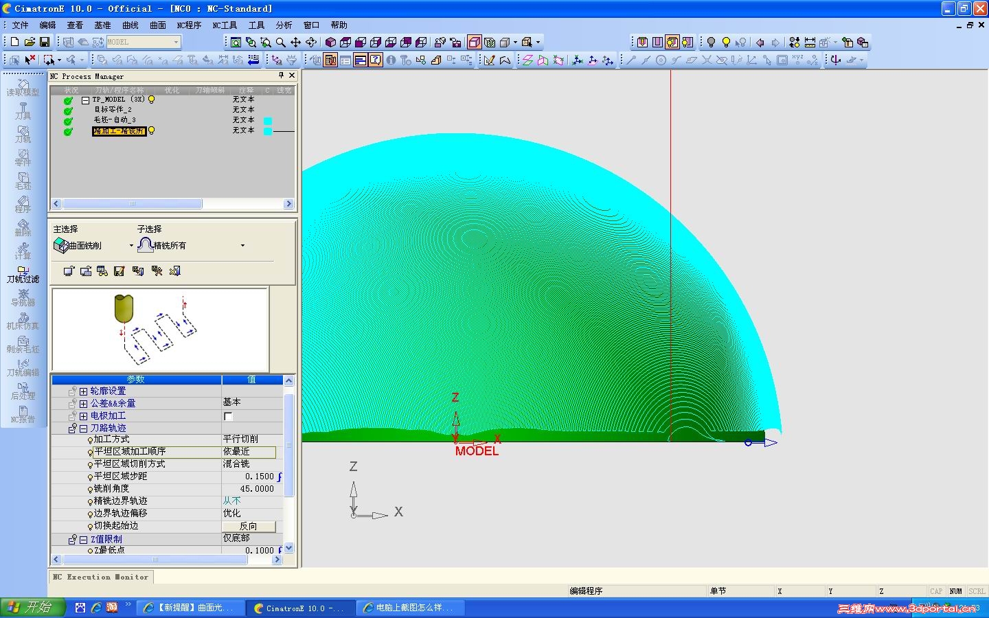The width and height of the screenshot is (989, 618).
Task: Click the Navigator sidebar icon (导航器)
Action: pyautogui.click(x=23, y=298)
